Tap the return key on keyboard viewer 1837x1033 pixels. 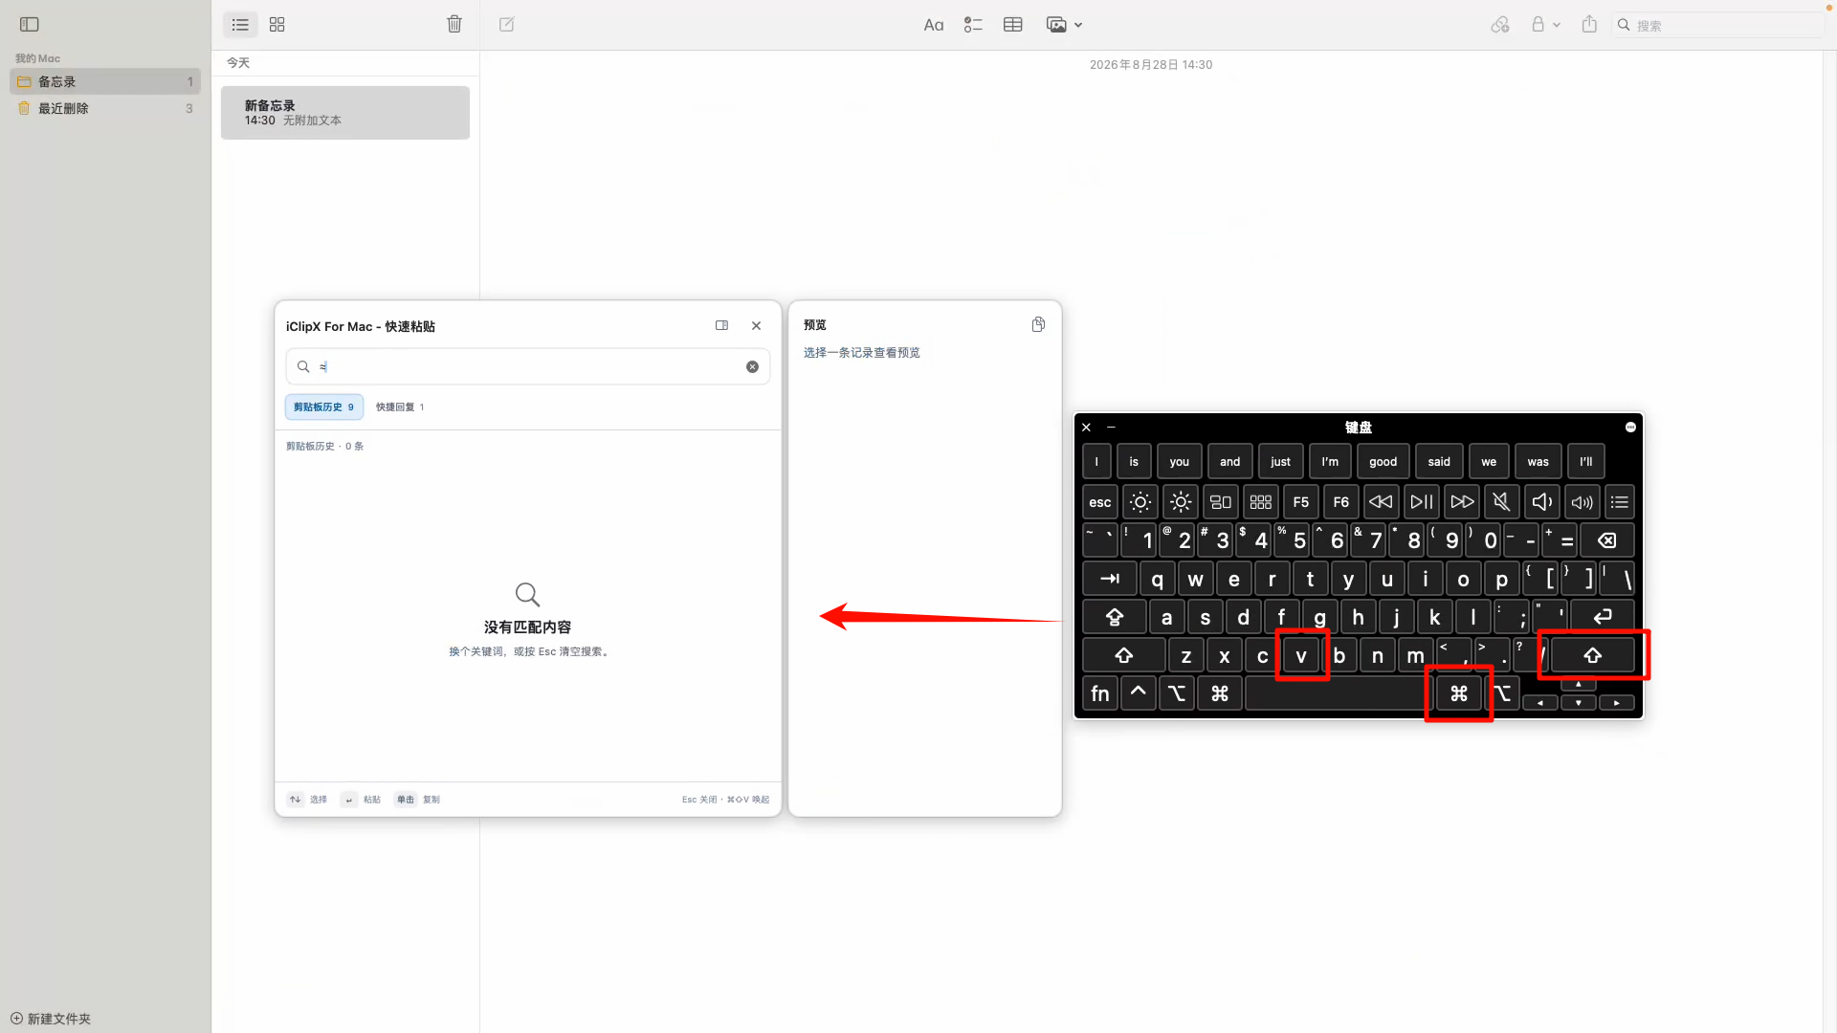tap(1603, 618)
